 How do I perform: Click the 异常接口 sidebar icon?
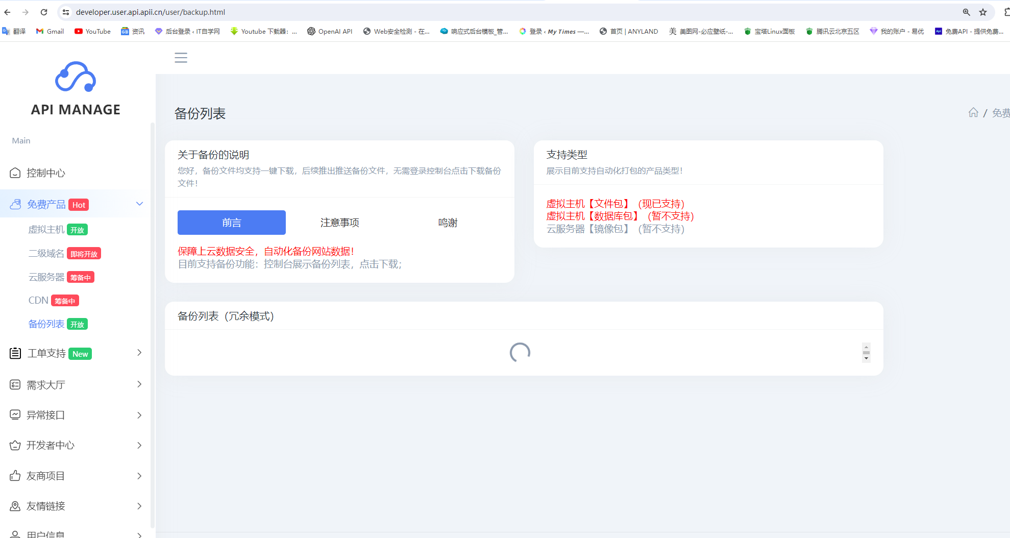[x=15, y=414]
